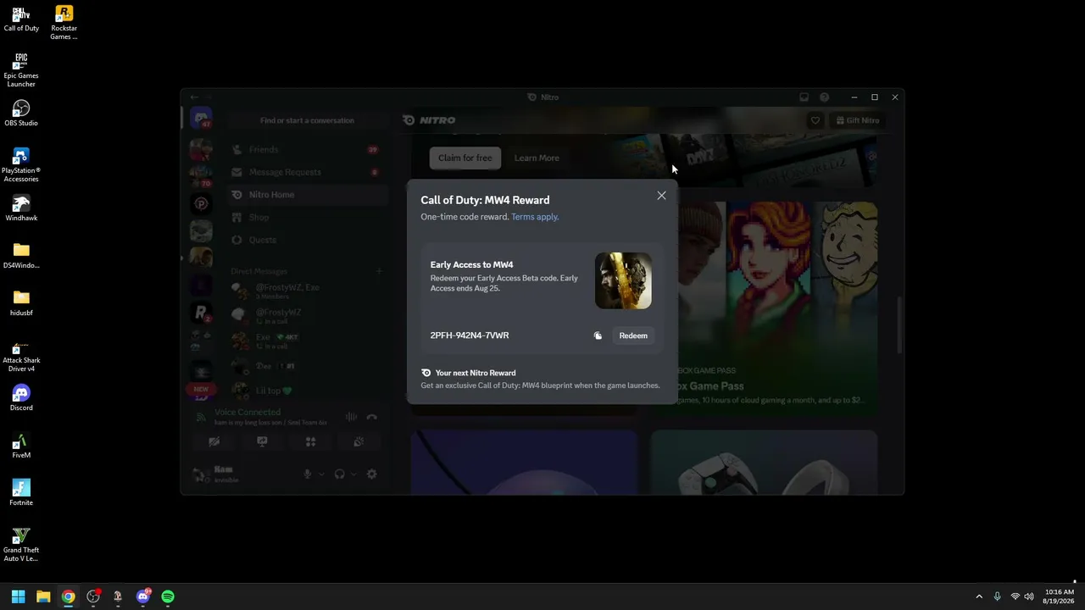The width and height of the screenshot is (1085, 610).
Task: Open the Lil top direct message
Action: coord(307,391)
